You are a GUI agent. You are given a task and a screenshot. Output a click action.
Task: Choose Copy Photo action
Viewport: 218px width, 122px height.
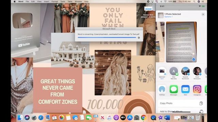pyautogui.click(x=181, y=103)
